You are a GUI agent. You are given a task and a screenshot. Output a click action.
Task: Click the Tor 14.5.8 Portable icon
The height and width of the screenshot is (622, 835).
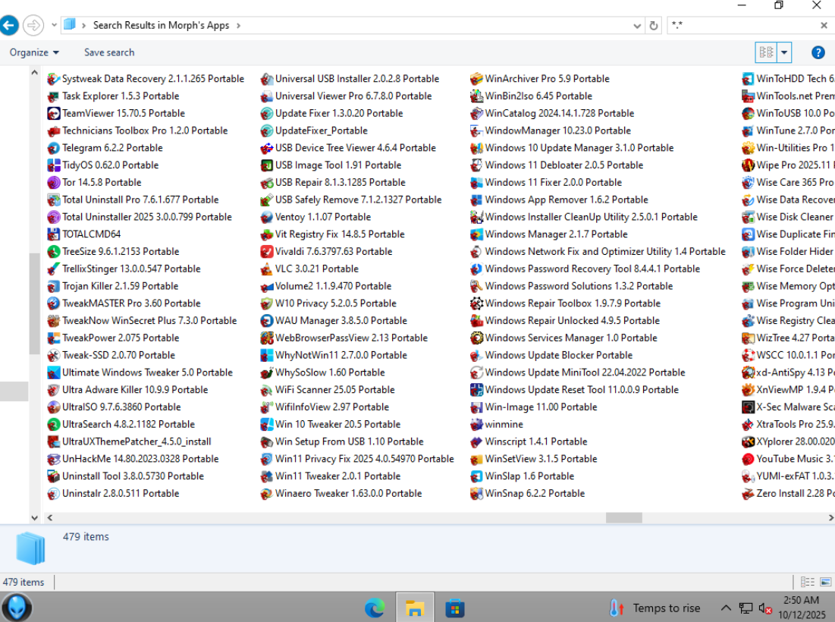point(53,183)
